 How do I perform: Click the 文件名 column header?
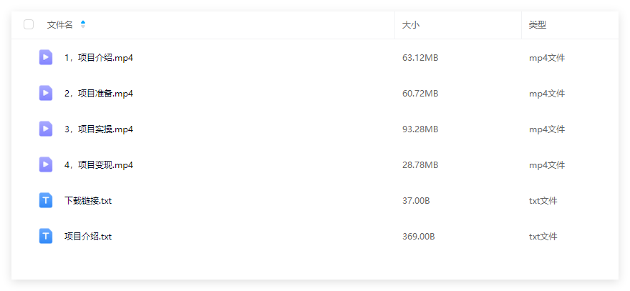click(x=60, y=24)
